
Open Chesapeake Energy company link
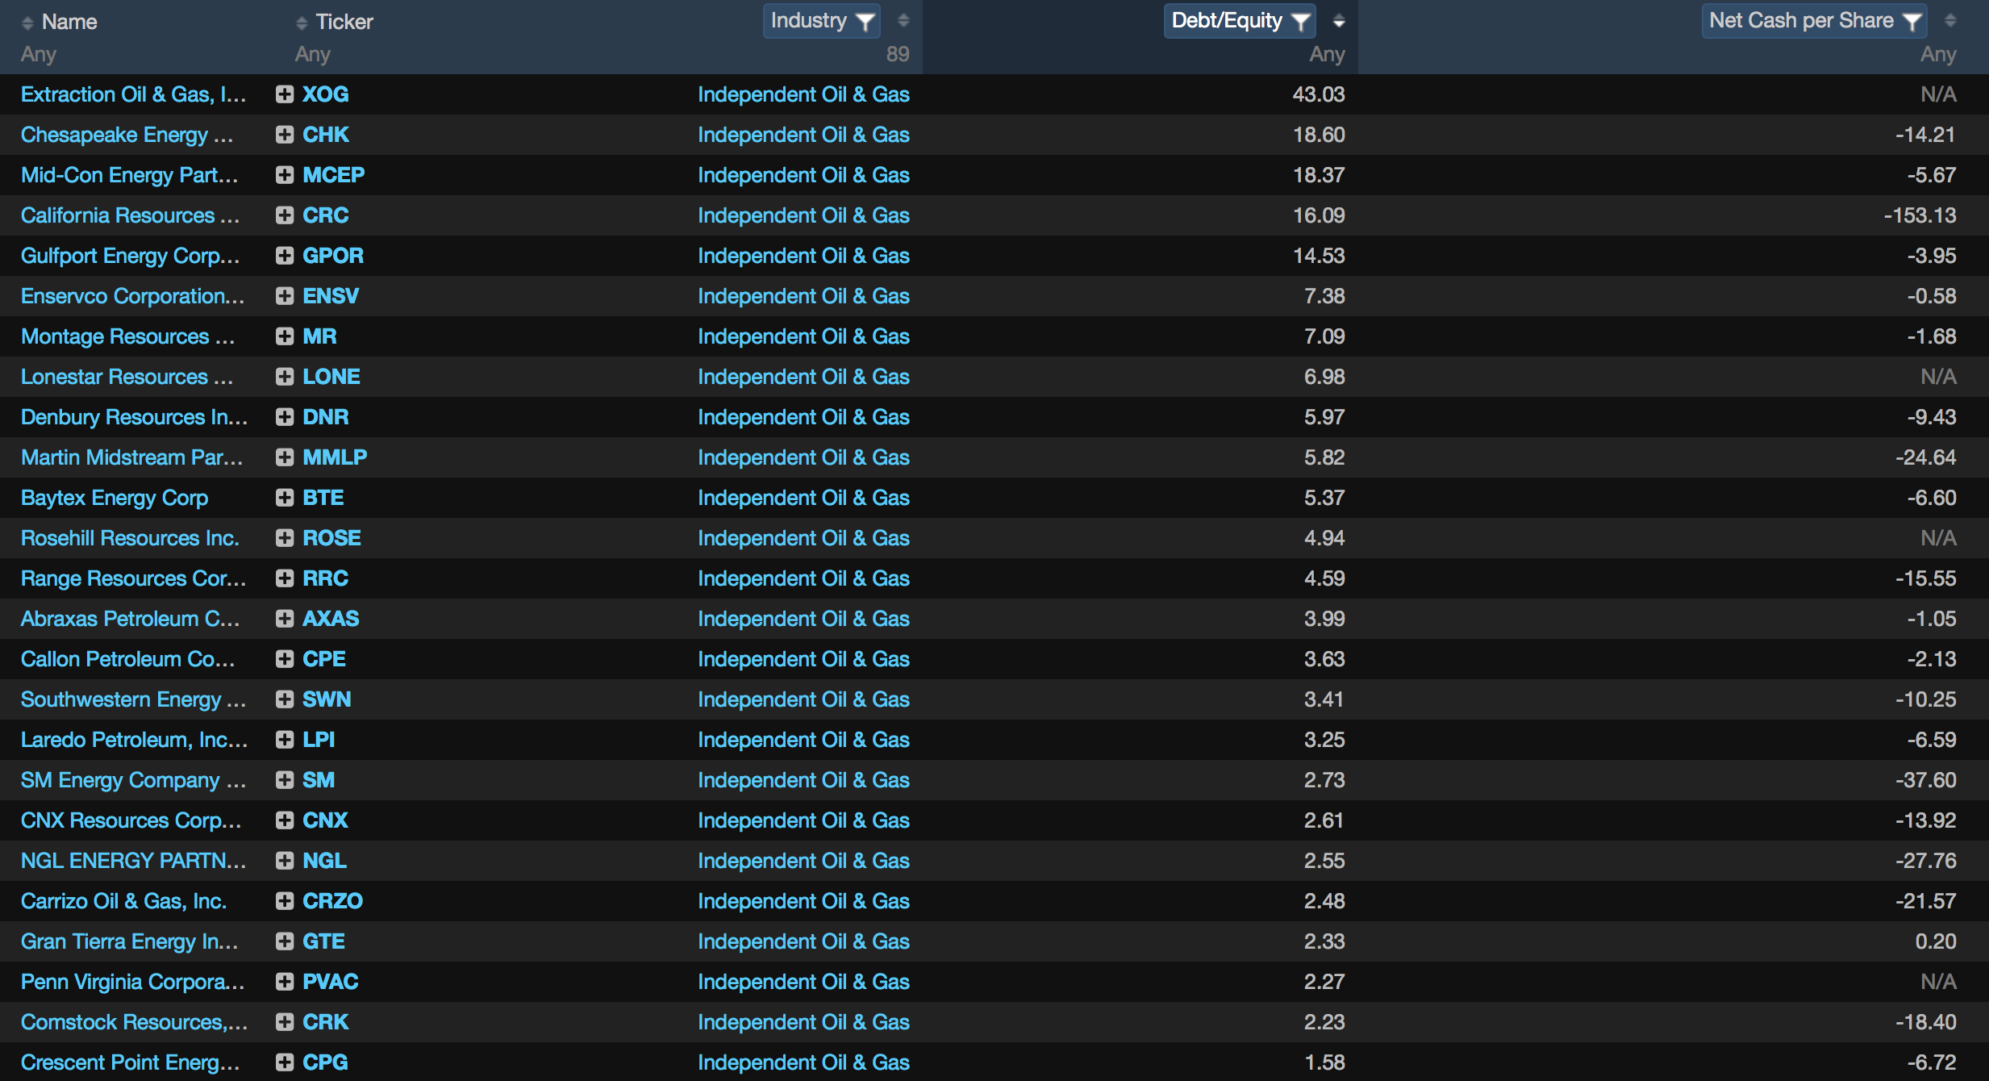(x=127, y=135)
